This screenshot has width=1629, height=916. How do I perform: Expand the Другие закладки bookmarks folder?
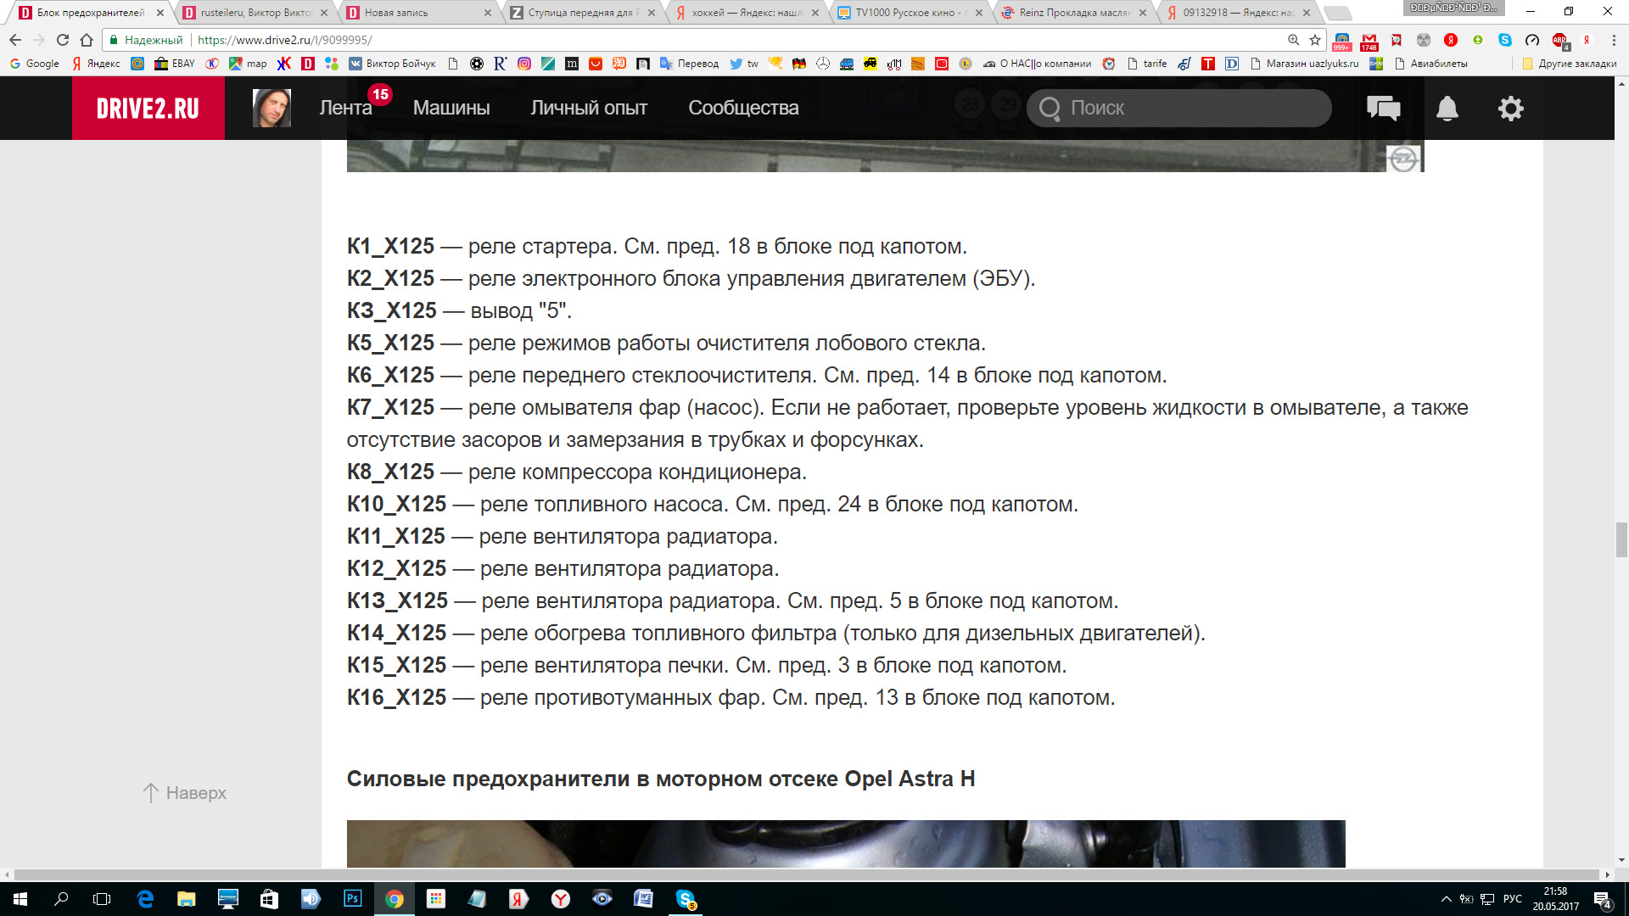click(1570, 64)
